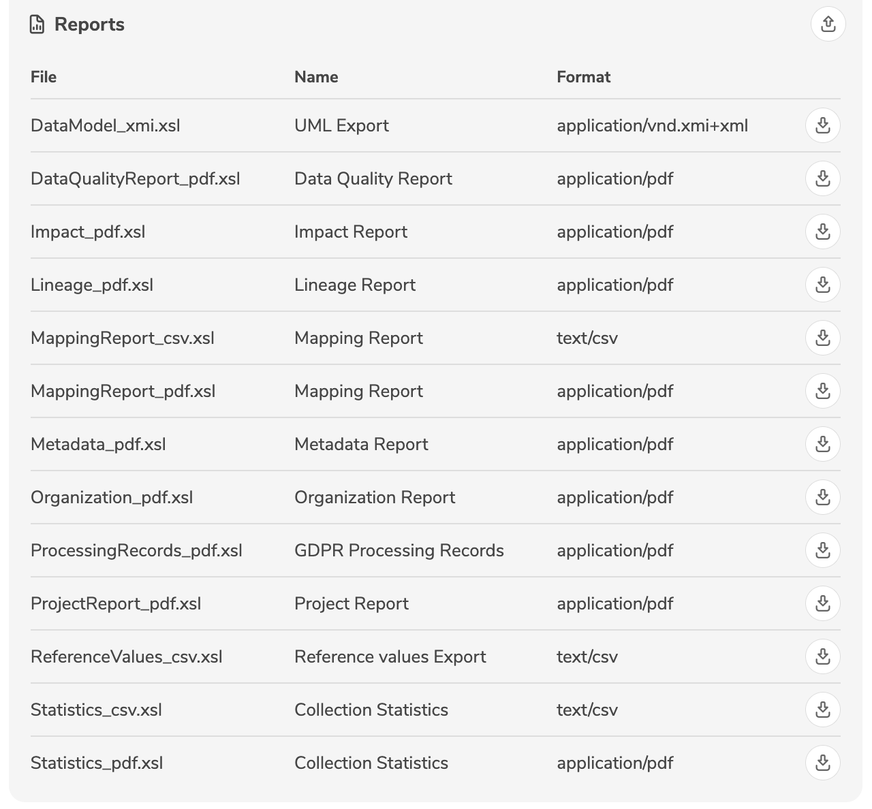Select the ProcessingRecords_pdf.xsl file name
The image size is (872, 809).
[x=136, y=550]
